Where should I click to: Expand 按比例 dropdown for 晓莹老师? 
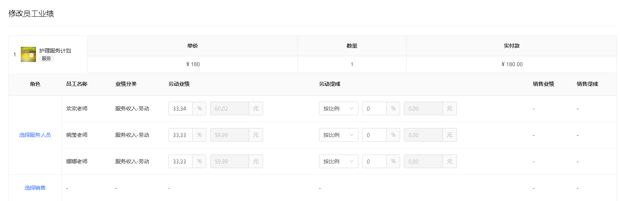pyautogui.click(x=338, y=135)
